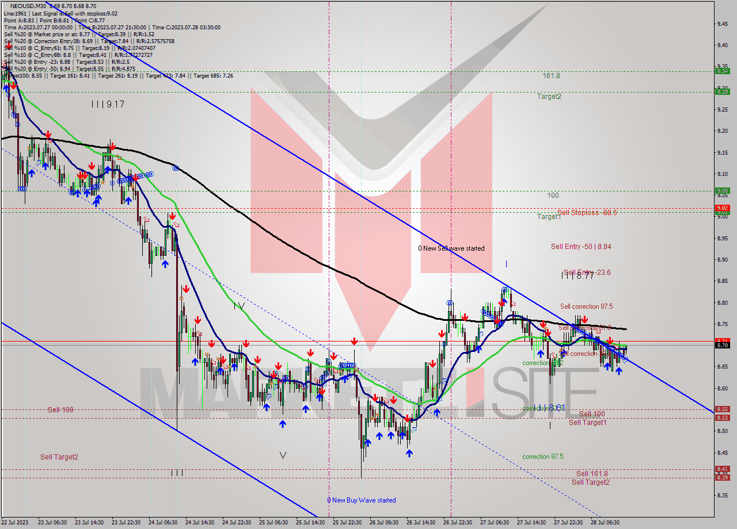Click the '24 Jul 06:30' time label
Viewport: 737px width, 529px height.
[163, 523]
